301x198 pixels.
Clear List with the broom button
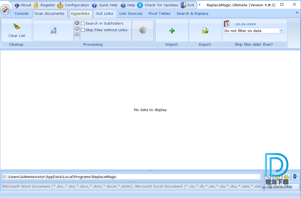click(x=17, y=30)
